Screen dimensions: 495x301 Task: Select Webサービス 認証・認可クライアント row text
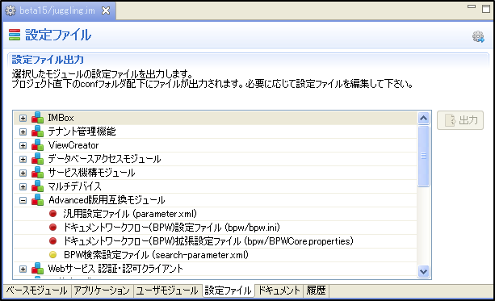[115, 269]
